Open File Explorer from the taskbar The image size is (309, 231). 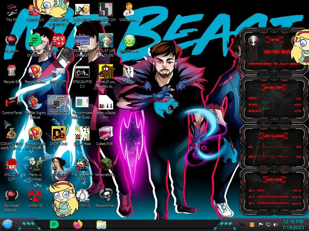pyautogui.click(x=101, y=225)
